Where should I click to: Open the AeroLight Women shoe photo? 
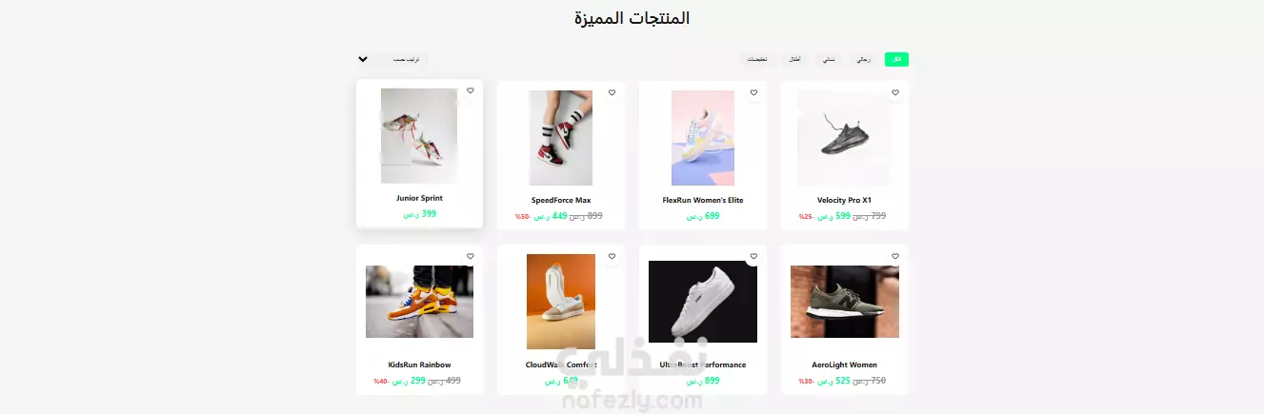(844, 302)
